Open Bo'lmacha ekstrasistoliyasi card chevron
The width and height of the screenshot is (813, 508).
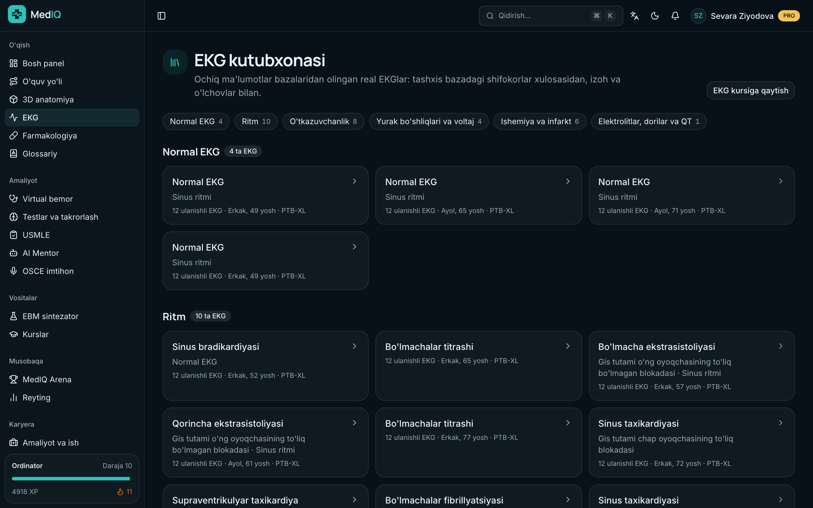(x=781, y=346)
